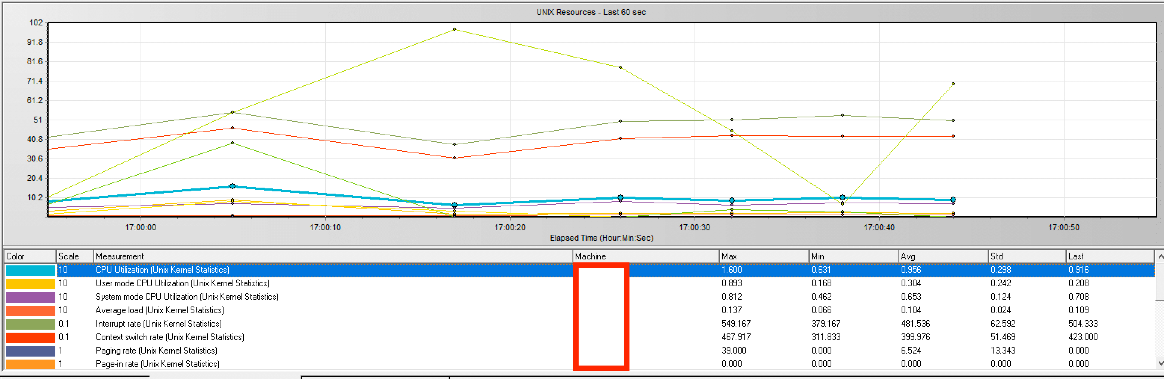This screenshot has width=1164, height=379.
Task: Select the Page-in rate measurement row
Action: [157, 364]
